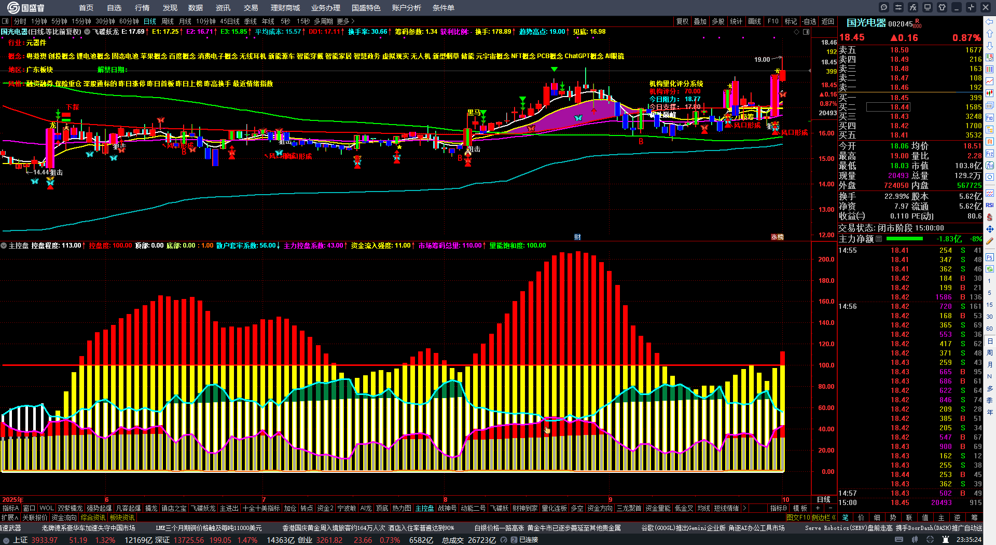Toggle the diamond marker at chart header right
This screenshot has width=996, height=545.
click(797, 32)
